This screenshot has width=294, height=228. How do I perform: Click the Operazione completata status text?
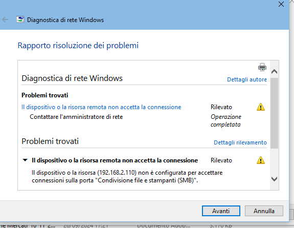pos(226,120)
